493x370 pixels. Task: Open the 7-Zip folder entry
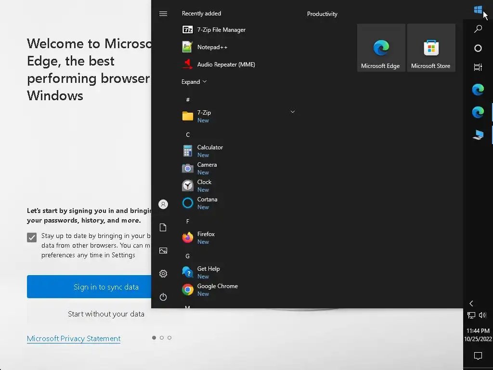point(239,116)
